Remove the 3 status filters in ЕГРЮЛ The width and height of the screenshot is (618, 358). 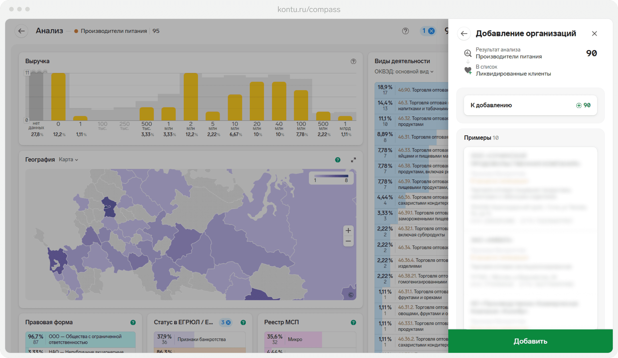228,323
